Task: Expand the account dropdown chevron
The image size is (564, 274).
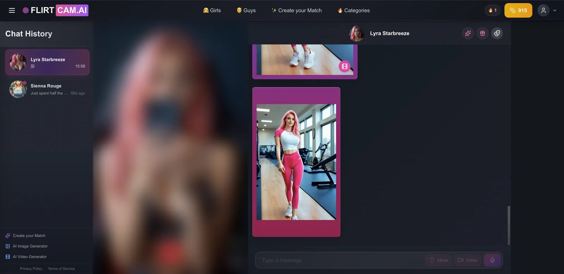Action: pyautogui.click(x=555, y=10)
